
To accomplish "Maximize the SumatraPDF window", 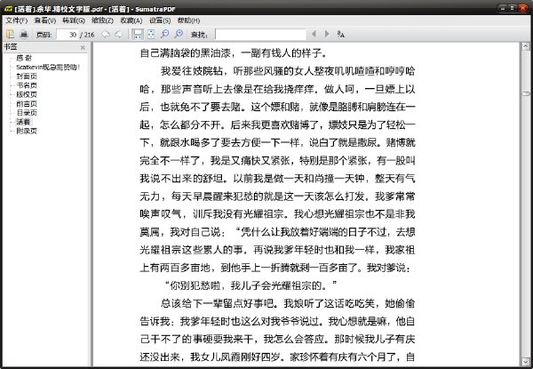I will [513, 8].
